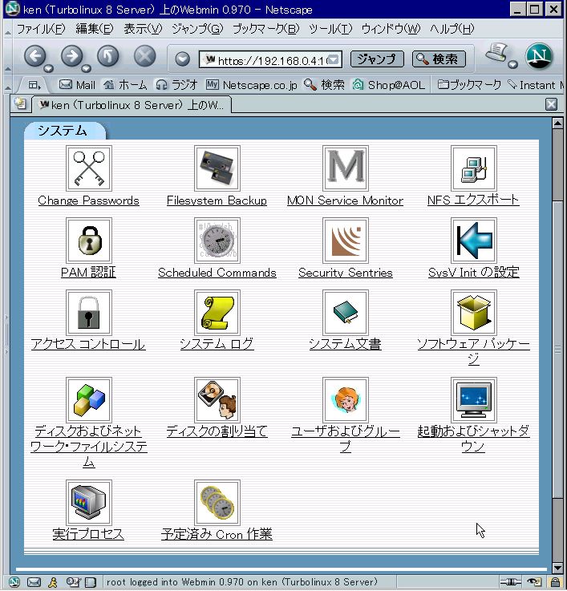Open the MON Service Monitor icon

click(x=346, y=168)
